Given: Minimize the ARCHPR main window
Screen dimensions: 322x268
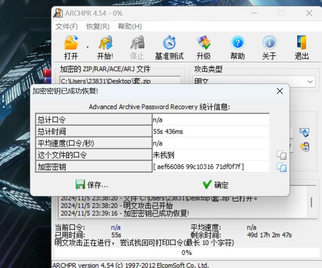Looking at the screenshot, I should (254, 13).
